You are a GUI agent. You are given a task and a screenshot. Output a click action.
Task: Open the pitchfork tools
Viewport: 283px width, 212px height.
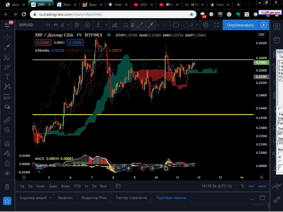7,57
